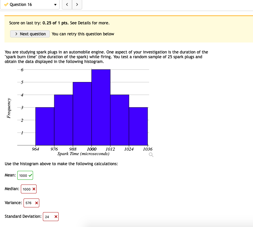This screenshot has width=253, height=227.
Task: Click the yellow checkmark beside Question 16
Action: [6, 4]
